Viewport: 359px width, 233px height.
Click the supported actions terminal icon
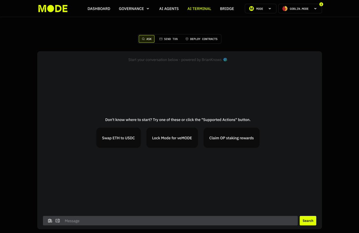click(58, 221)
